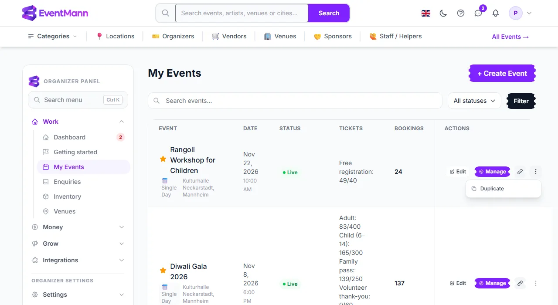558x305 pixels.
Task: Expand the Money section
Action: [x=78, y=227]
